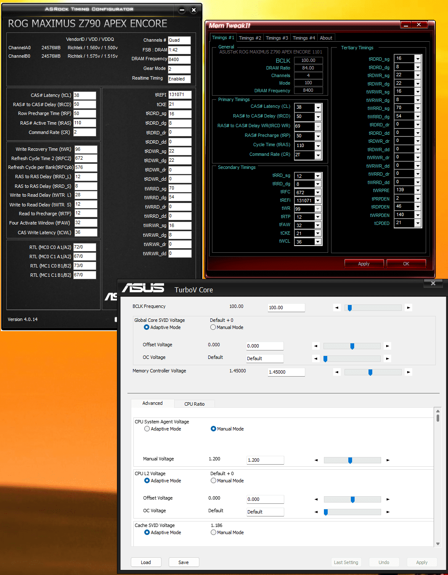Screen dimensions: 448x575
Task: Click scroll up arrow in TurboV Advanced panel
Action: pyautogui.click(x=438, y=411)
